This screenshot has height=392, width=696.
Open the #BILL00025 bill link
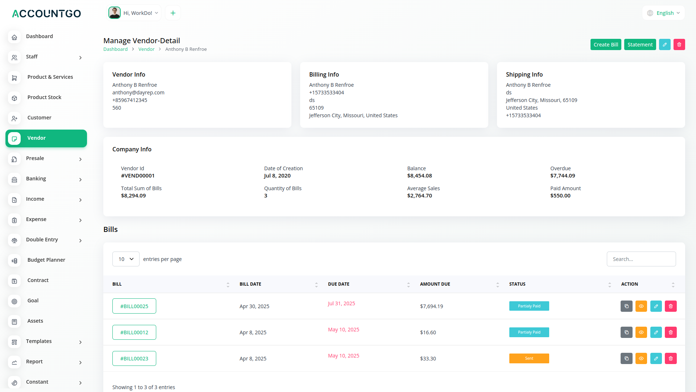tap(134, 306)
